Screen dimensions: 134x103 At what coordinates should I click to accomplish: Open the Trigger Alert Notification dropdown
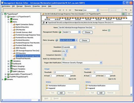101,63
